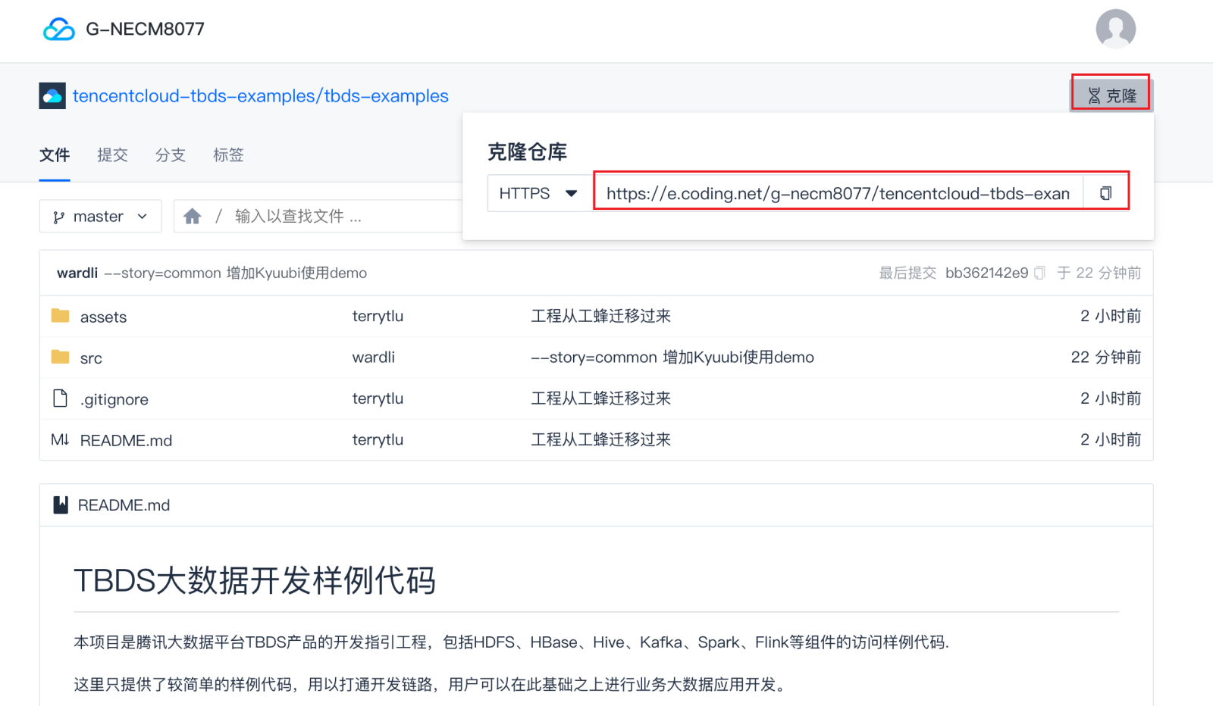Open the assets folder icon
This screenshot has height=706, width=1213.
tap(60, 316)
